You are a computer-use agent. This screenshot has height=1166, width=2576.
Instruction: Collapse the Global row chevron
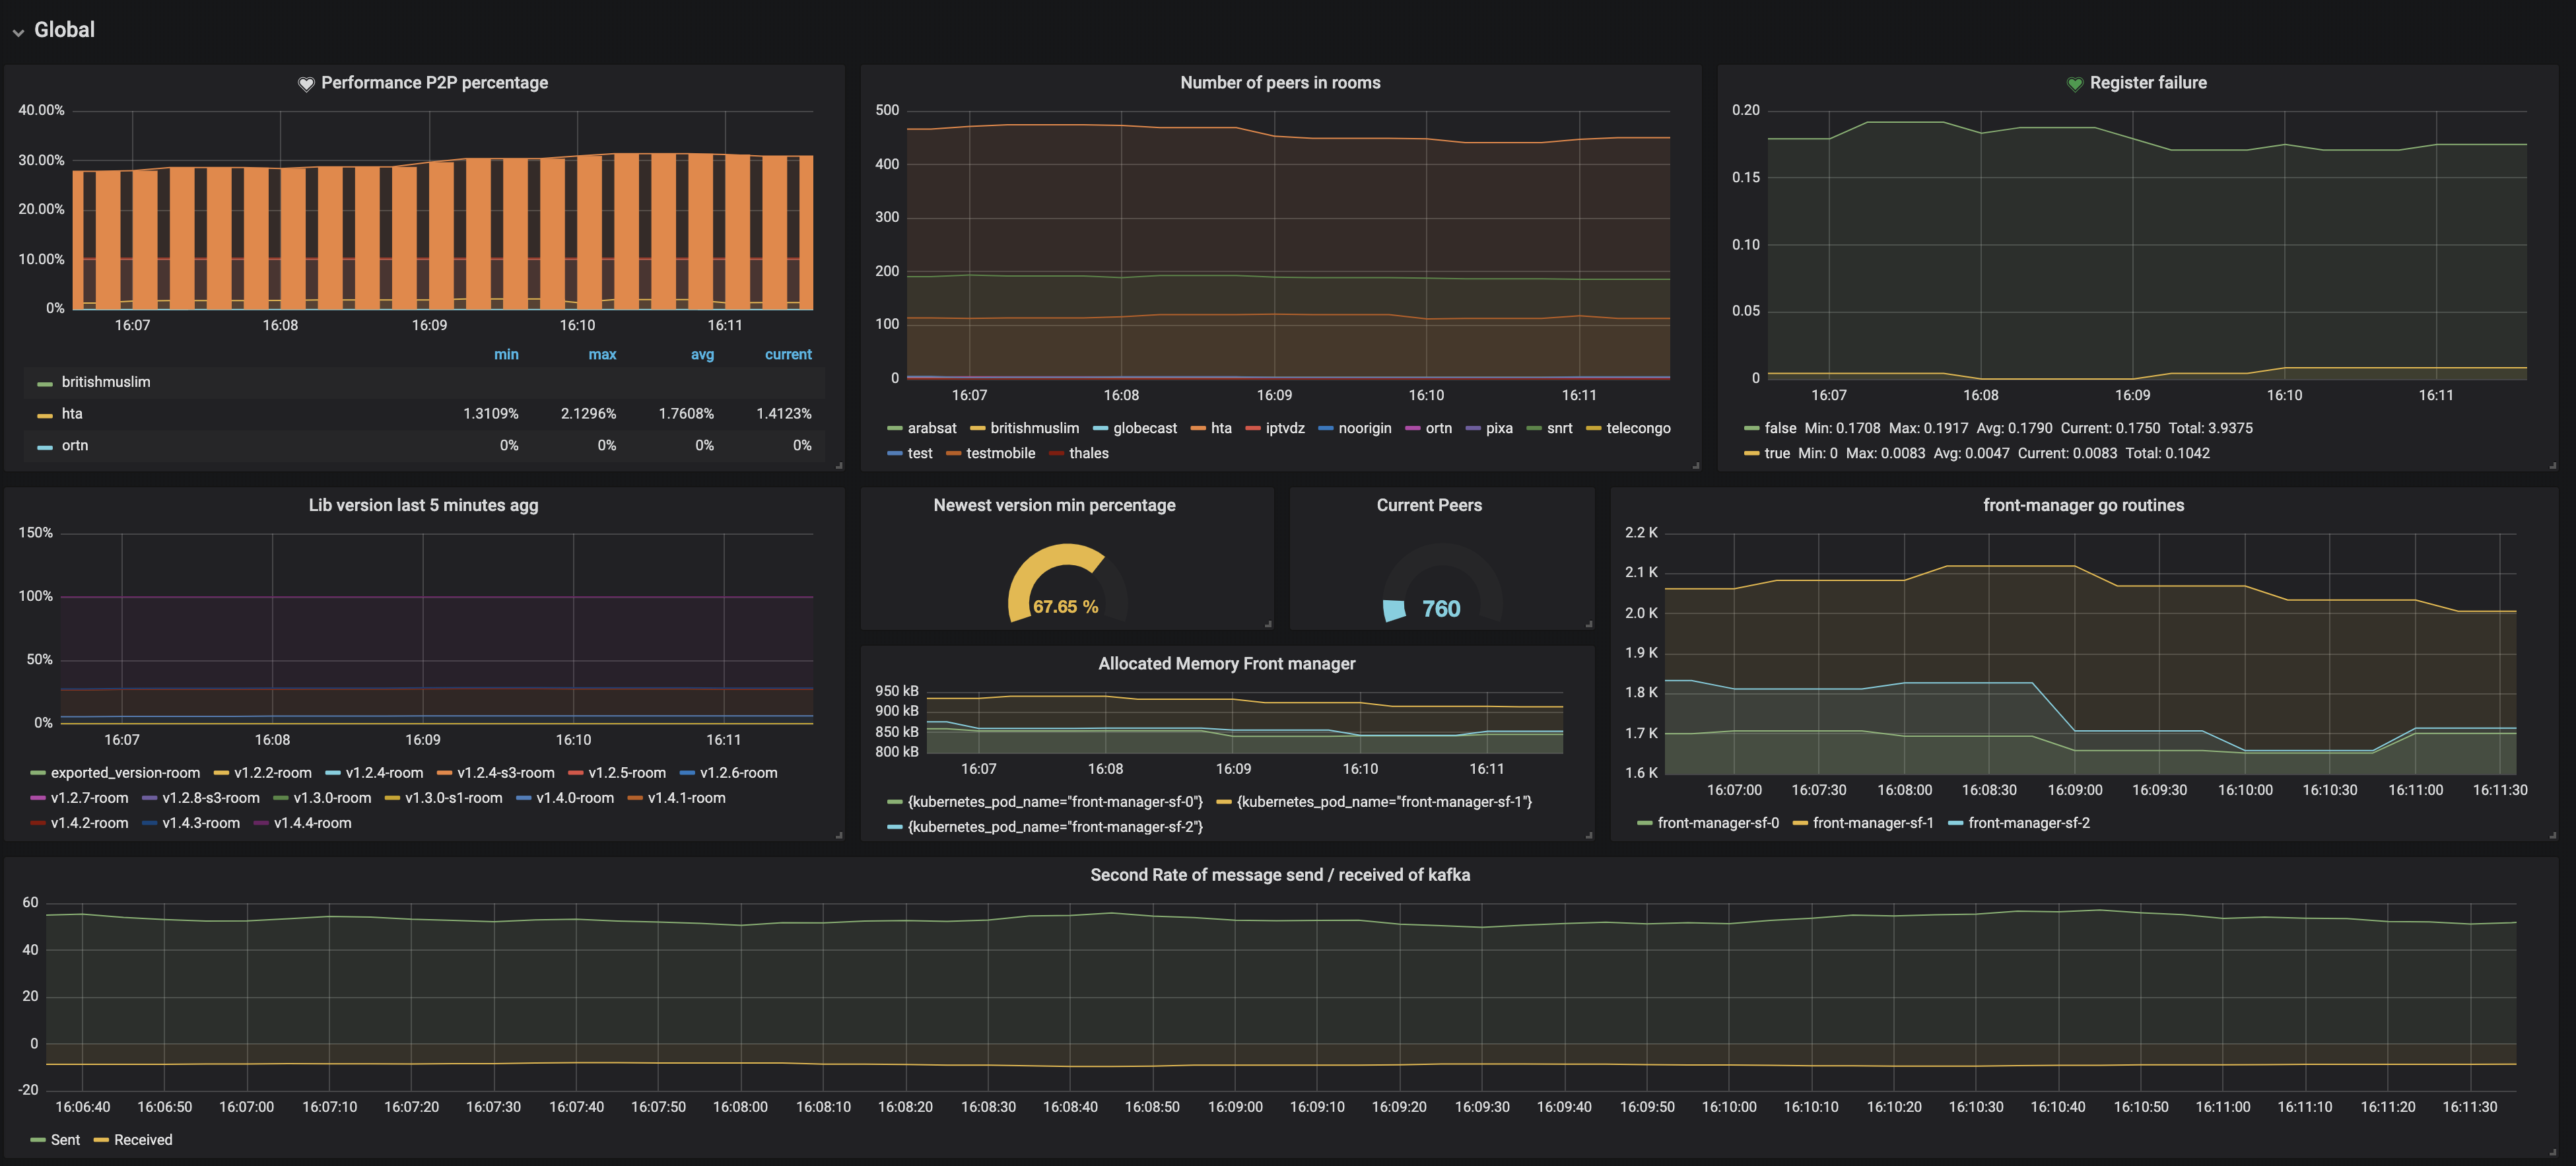pos(18,32)
